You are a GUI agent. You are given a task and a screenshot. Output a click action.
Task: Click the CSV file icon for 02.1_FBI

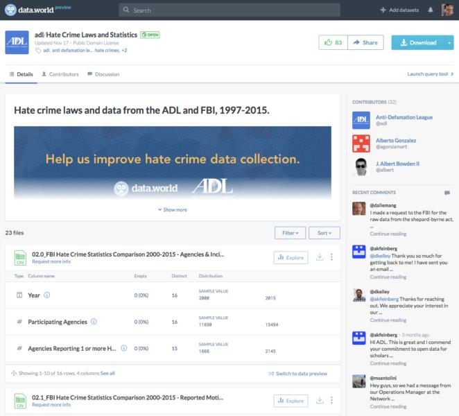(x=20, y=401)
